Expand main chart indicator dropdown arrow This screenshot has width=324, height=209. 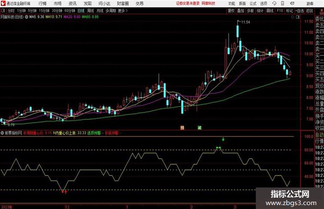click(26, 17)
